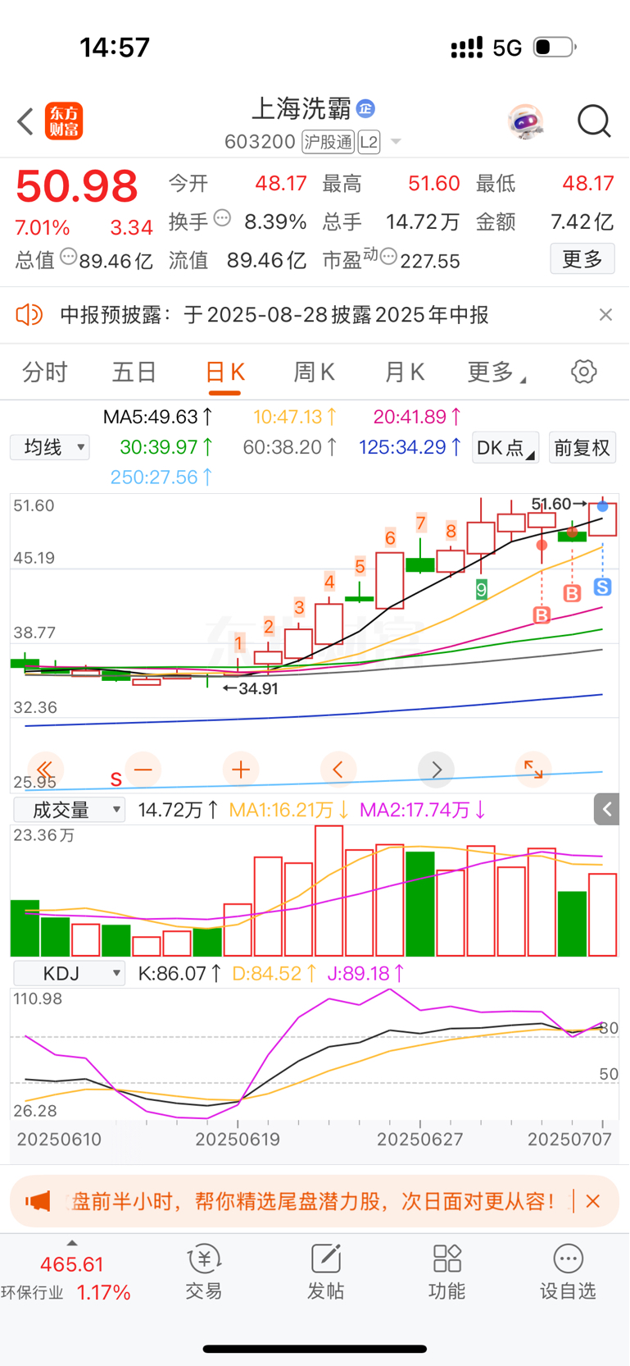Tap the back arrow at top left
630x1366 pixels.
25,121
